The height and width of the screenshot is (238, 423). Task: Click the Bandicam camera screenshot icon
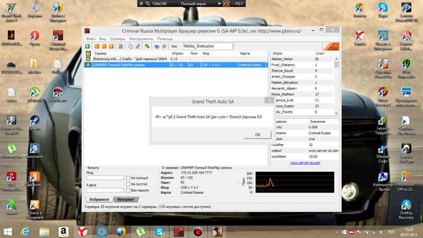(226, 4)
